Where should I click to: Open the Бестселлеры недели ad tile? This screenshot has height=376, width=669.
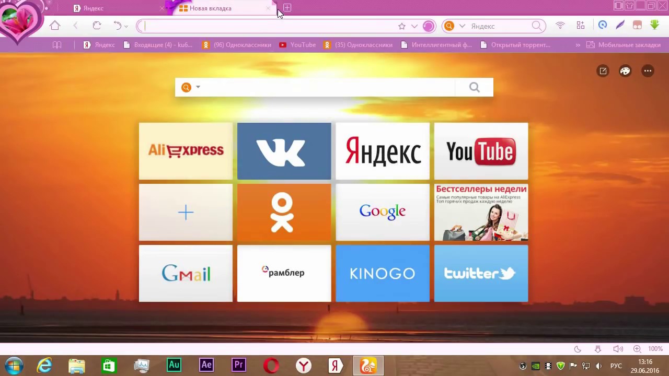coord(481,212)
